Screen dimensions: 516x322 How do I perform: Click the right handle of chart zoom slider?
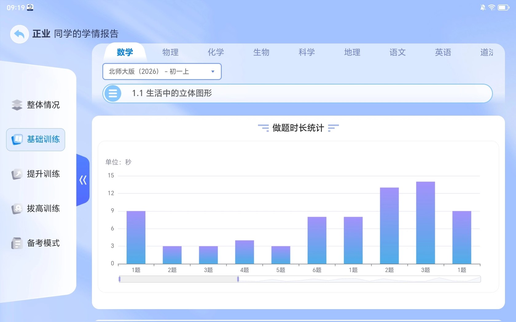pos(238,279)
